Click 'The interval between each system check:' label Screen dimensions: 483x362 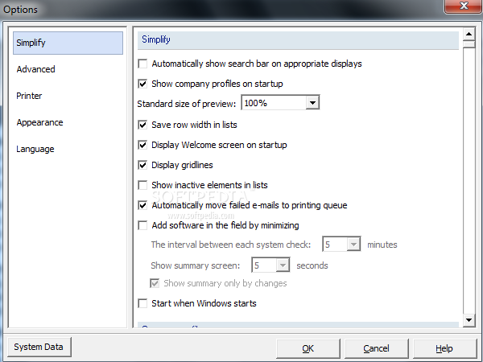click(x=231, y=245)
